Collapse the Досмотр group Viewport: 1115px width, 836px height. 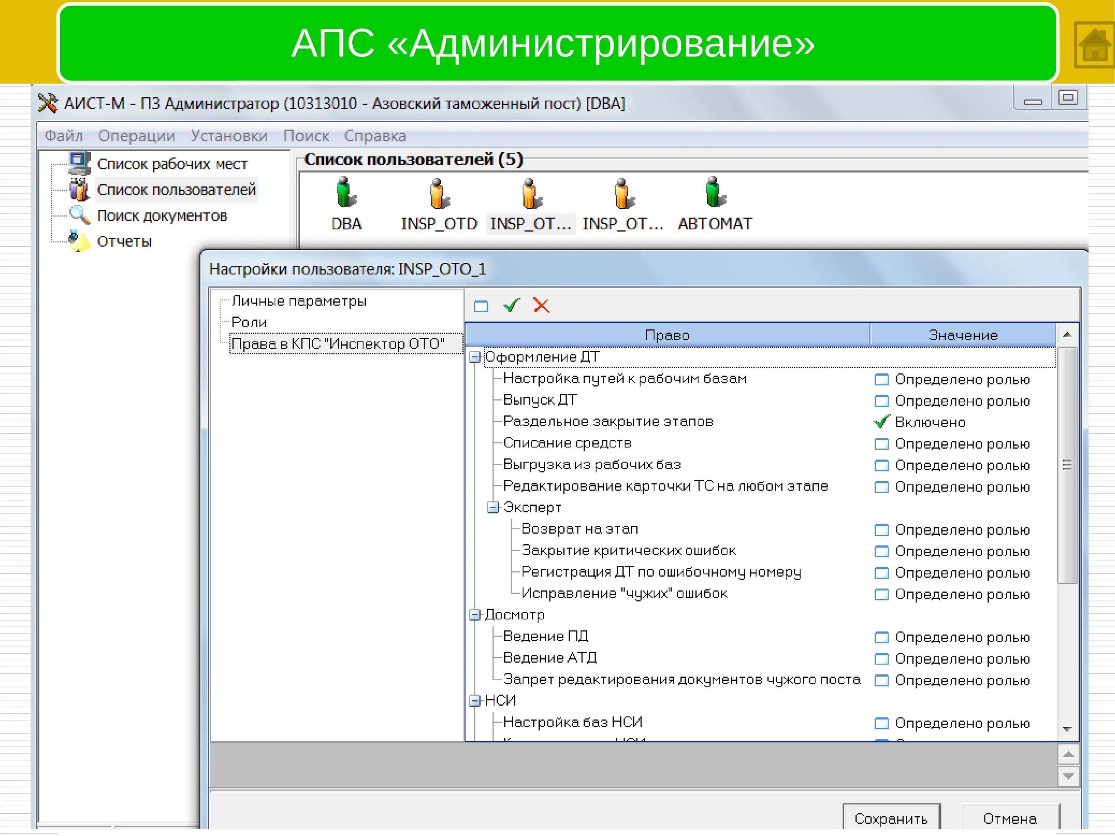474,615
